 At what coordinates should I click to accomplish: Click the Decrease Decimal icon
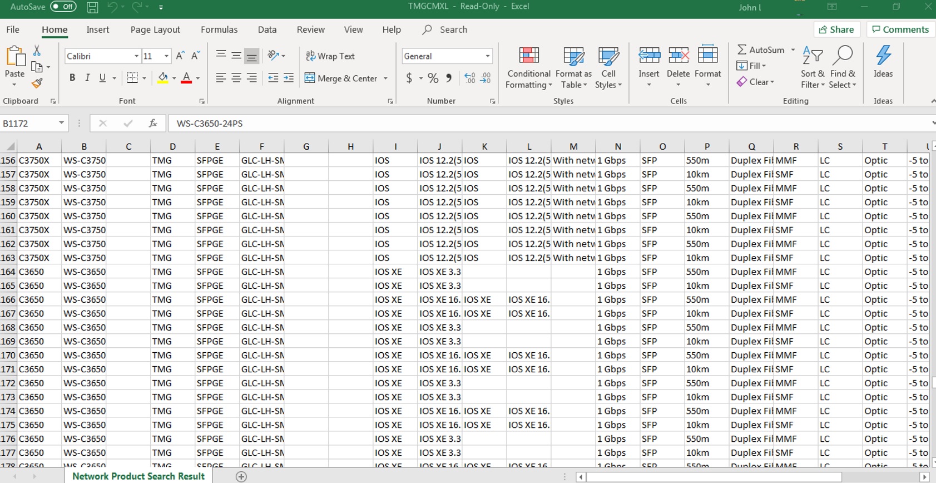point(486,78)
